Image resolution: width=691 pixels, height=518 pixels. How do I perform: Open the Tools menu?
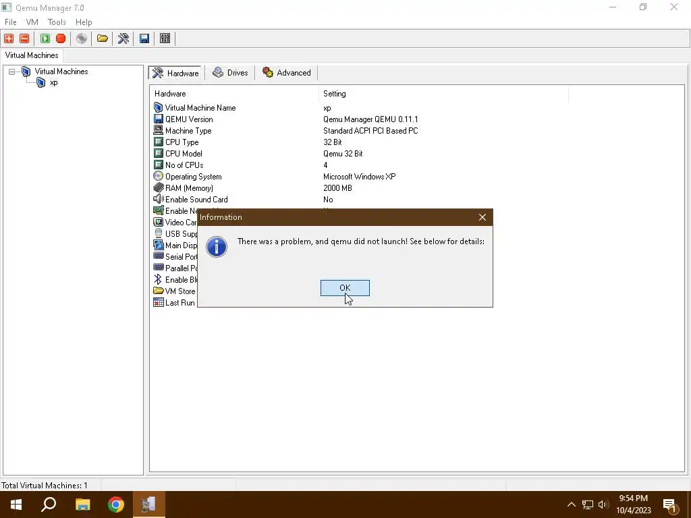click(x=57, y=22)
